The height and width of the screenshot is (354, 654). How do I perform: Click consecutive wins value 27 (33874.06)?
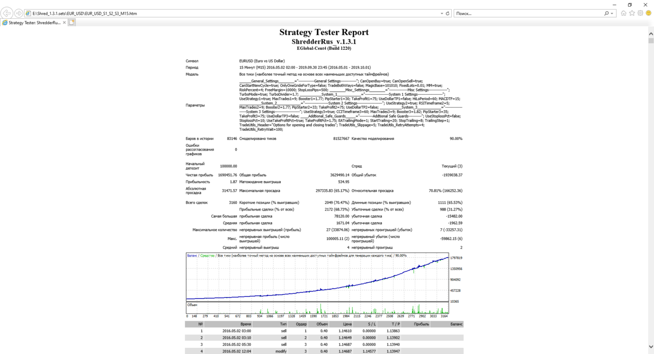[338, 230]
